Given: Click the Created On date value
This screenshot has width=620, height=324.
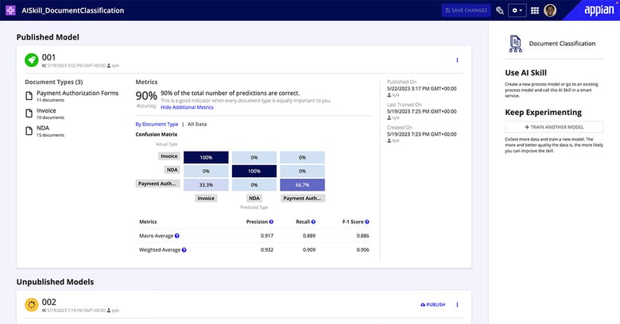Looking at the screenshot, I should pos(421,134).
